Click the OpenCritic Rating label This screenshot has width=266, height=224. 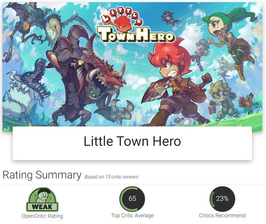(x=42, y=216)
